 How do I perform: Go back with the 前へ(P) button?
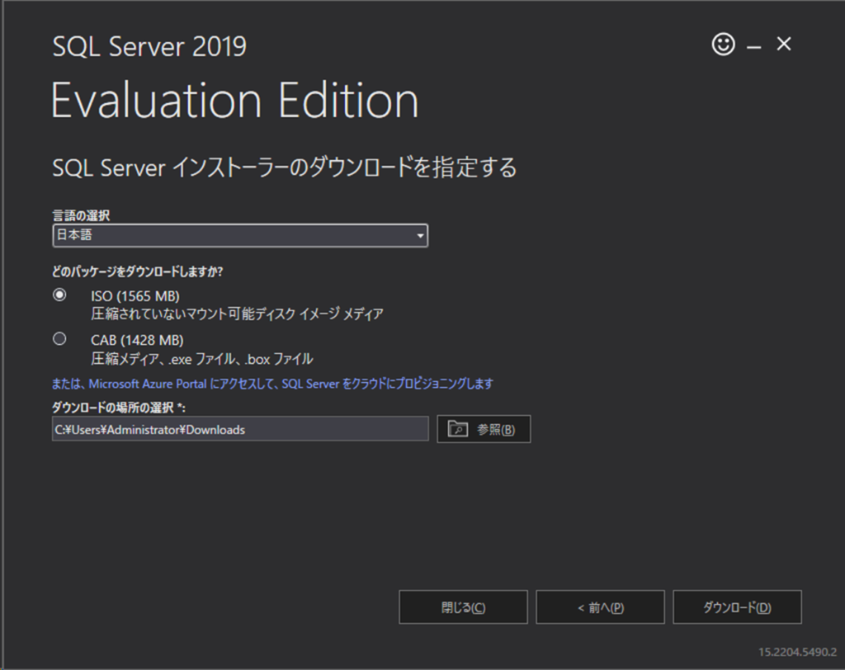tap(600, 607)
